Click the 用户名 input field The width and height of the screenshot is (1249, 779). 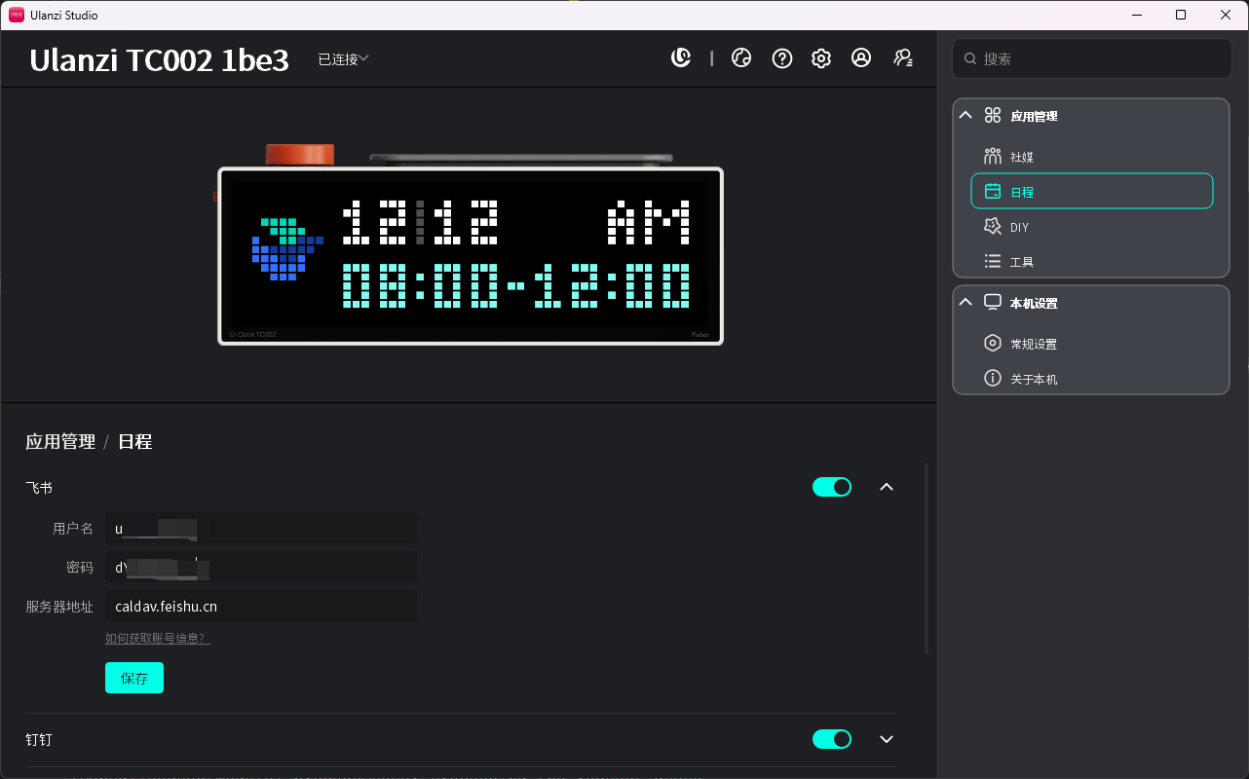[261, 528]
